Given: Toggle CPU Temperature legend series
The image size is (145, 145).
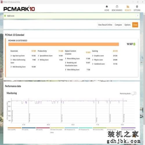Looking at the screenshot, I should pyautogui.click(x=86, y=129).
